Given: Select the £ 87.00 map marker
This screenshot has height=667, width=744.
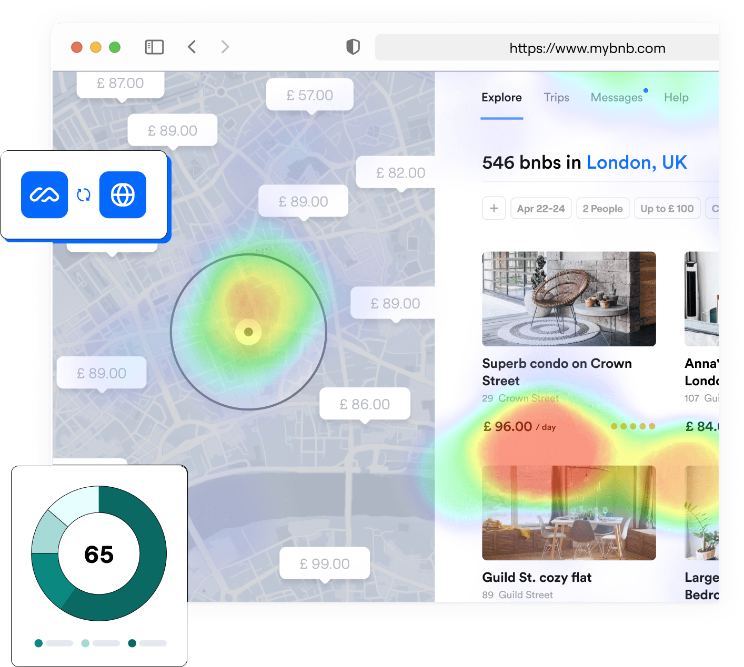Looking at the screenshot, I should click(x=120, y=84).
